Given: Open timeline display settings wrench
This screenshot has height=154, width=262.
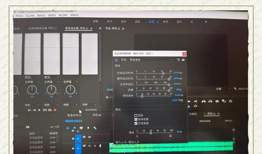Looking at the screenshot, I should pyautogui.click(x=95, y=128).
